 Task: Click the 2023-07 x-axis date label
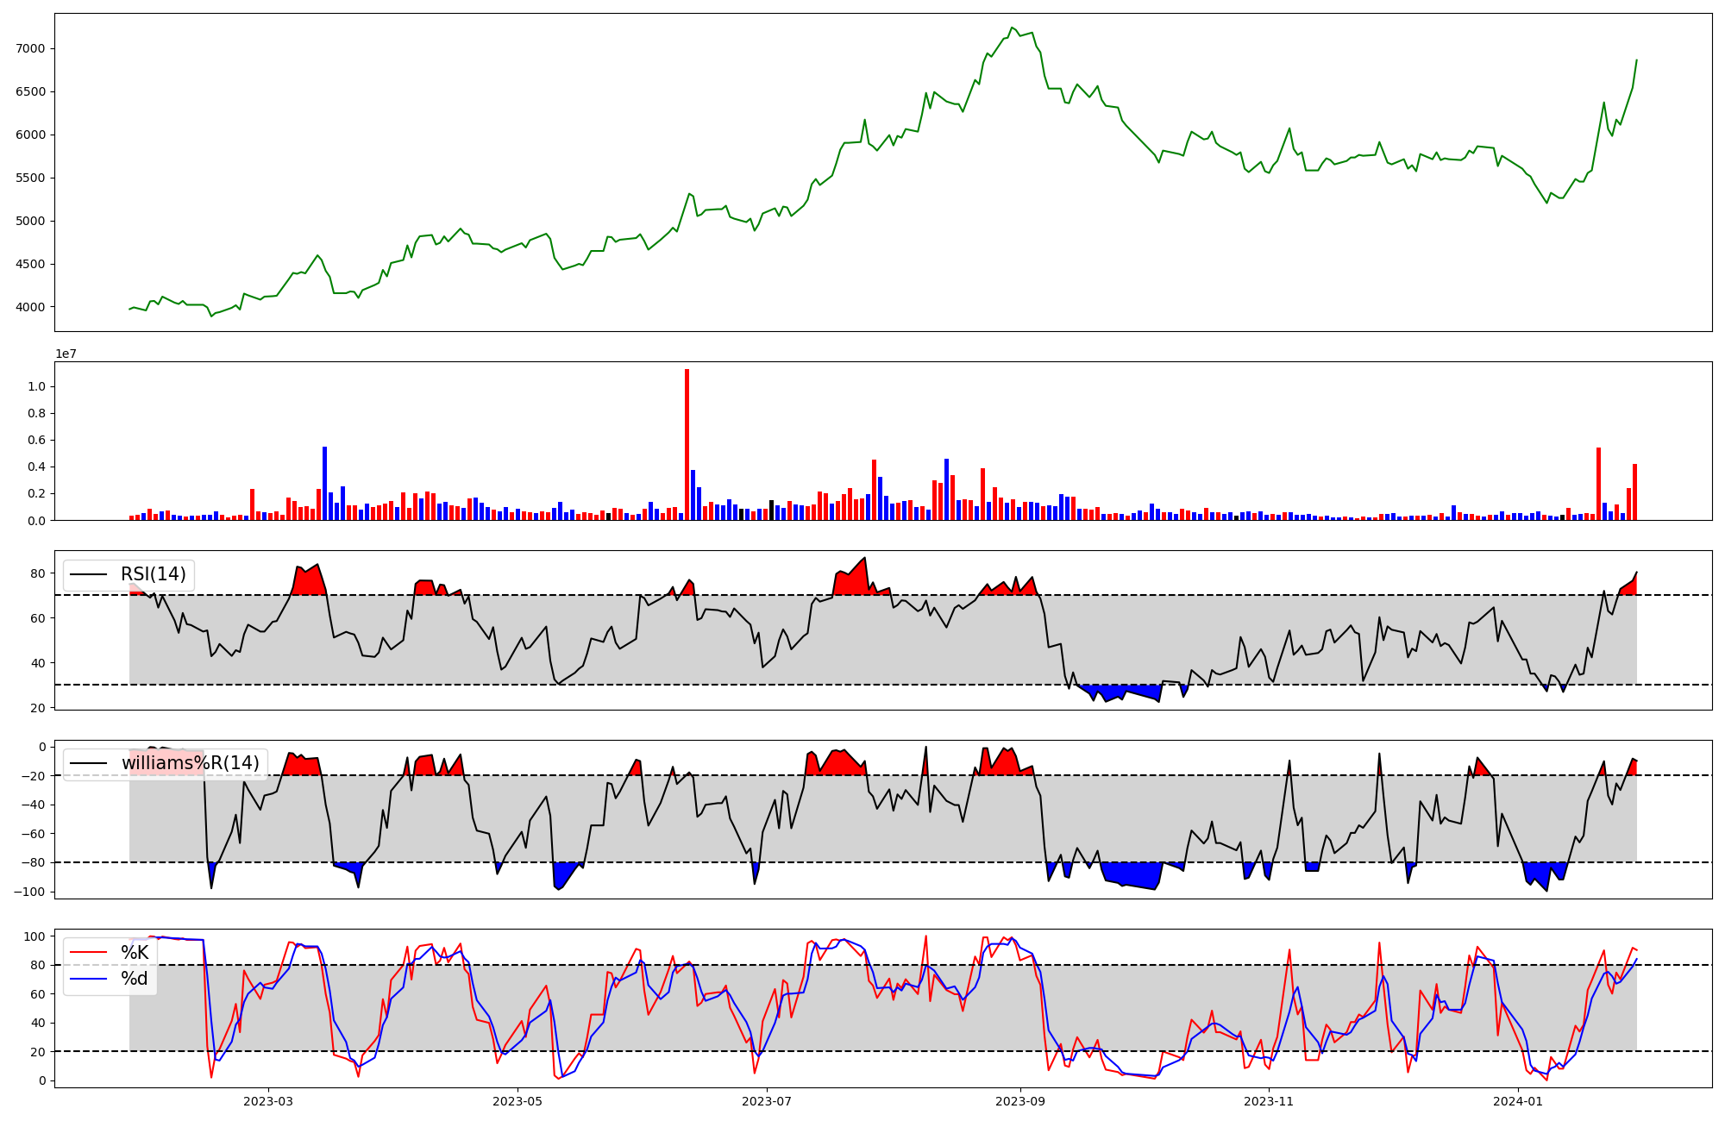pyautogui.click(x=767, y=1101)
